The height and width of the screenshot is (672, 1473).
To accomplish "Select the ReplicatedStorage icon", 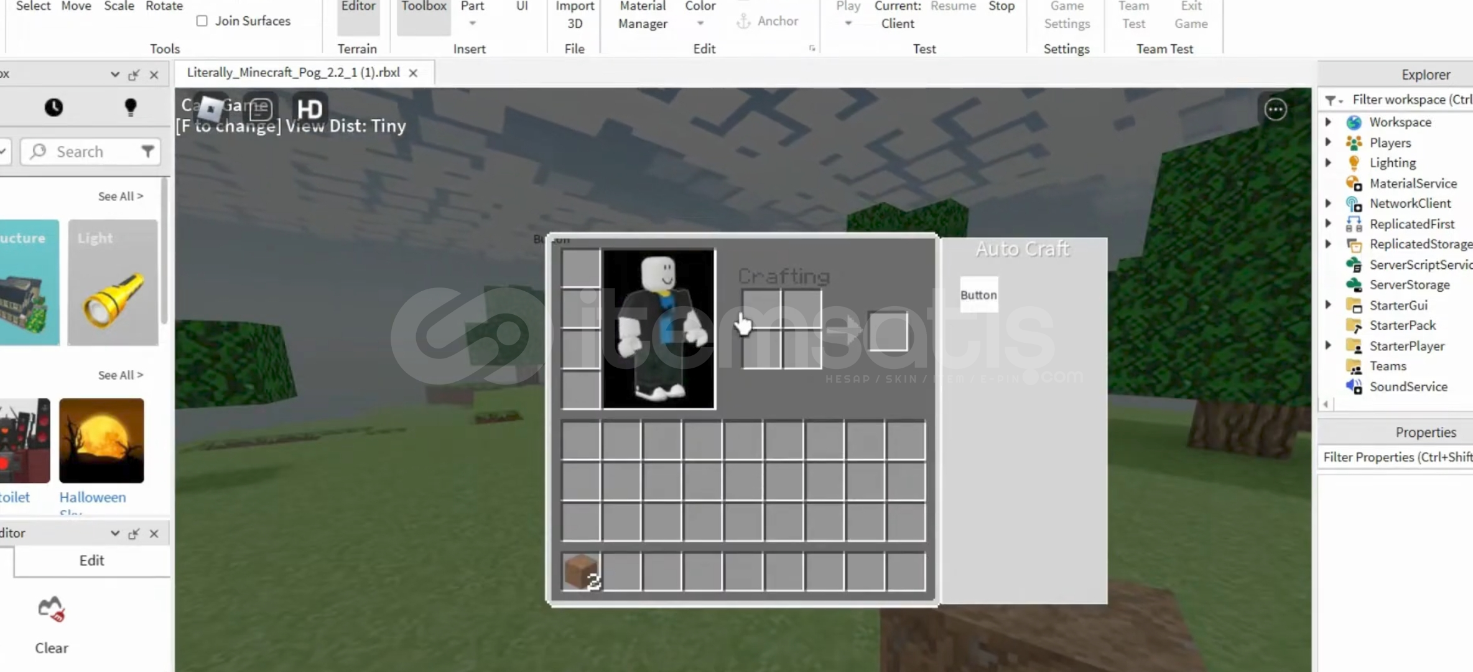I will point(1354,245).
